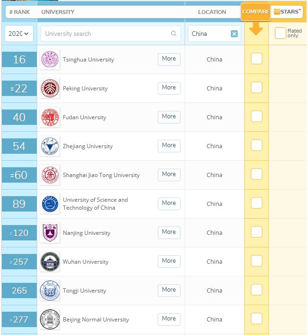
Task: Check compare box for Shanghai Jiao Tong University
Action: click(x=256, y=174)
